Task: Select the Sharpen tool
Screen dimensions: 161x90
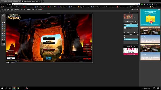Action: 4,28
